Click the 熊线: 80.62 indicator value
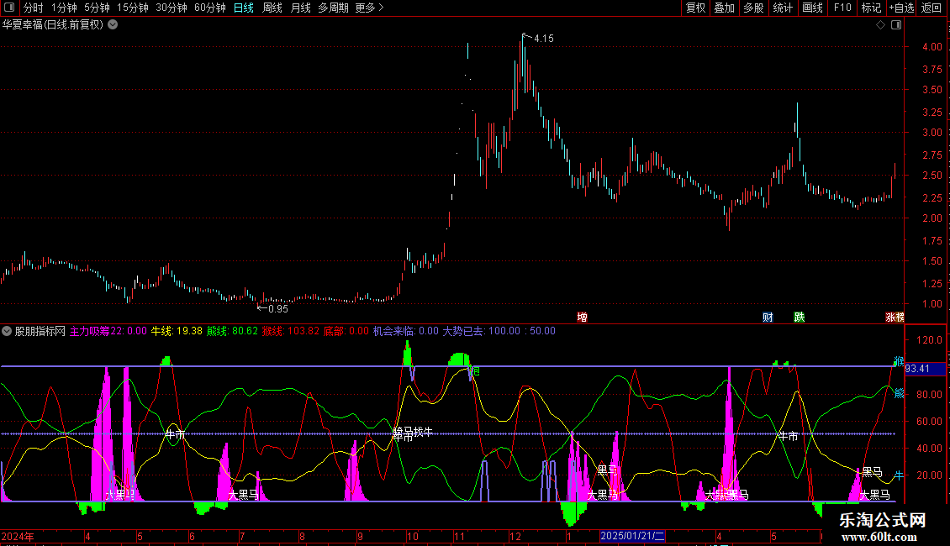Screen dimensions: 950x546 232,331
